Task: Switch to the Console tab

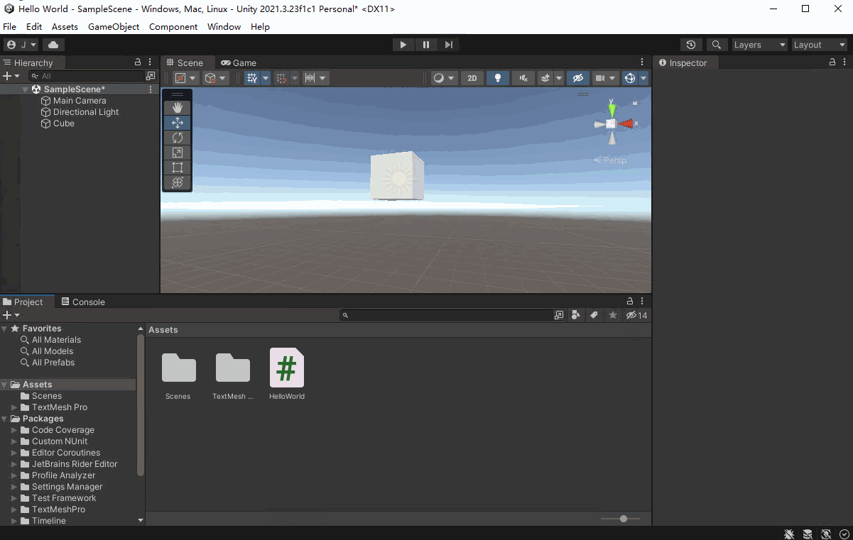Action: pos(83,302)
